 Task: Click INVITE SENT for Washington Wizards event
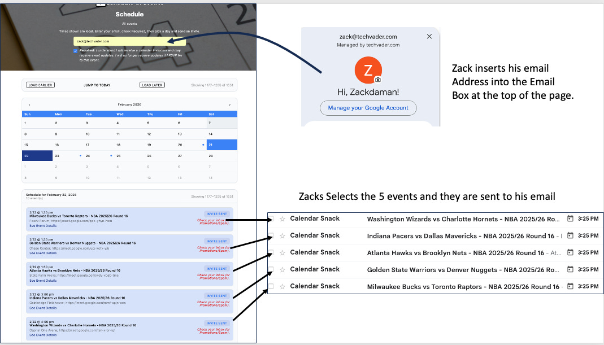[217, 323]
